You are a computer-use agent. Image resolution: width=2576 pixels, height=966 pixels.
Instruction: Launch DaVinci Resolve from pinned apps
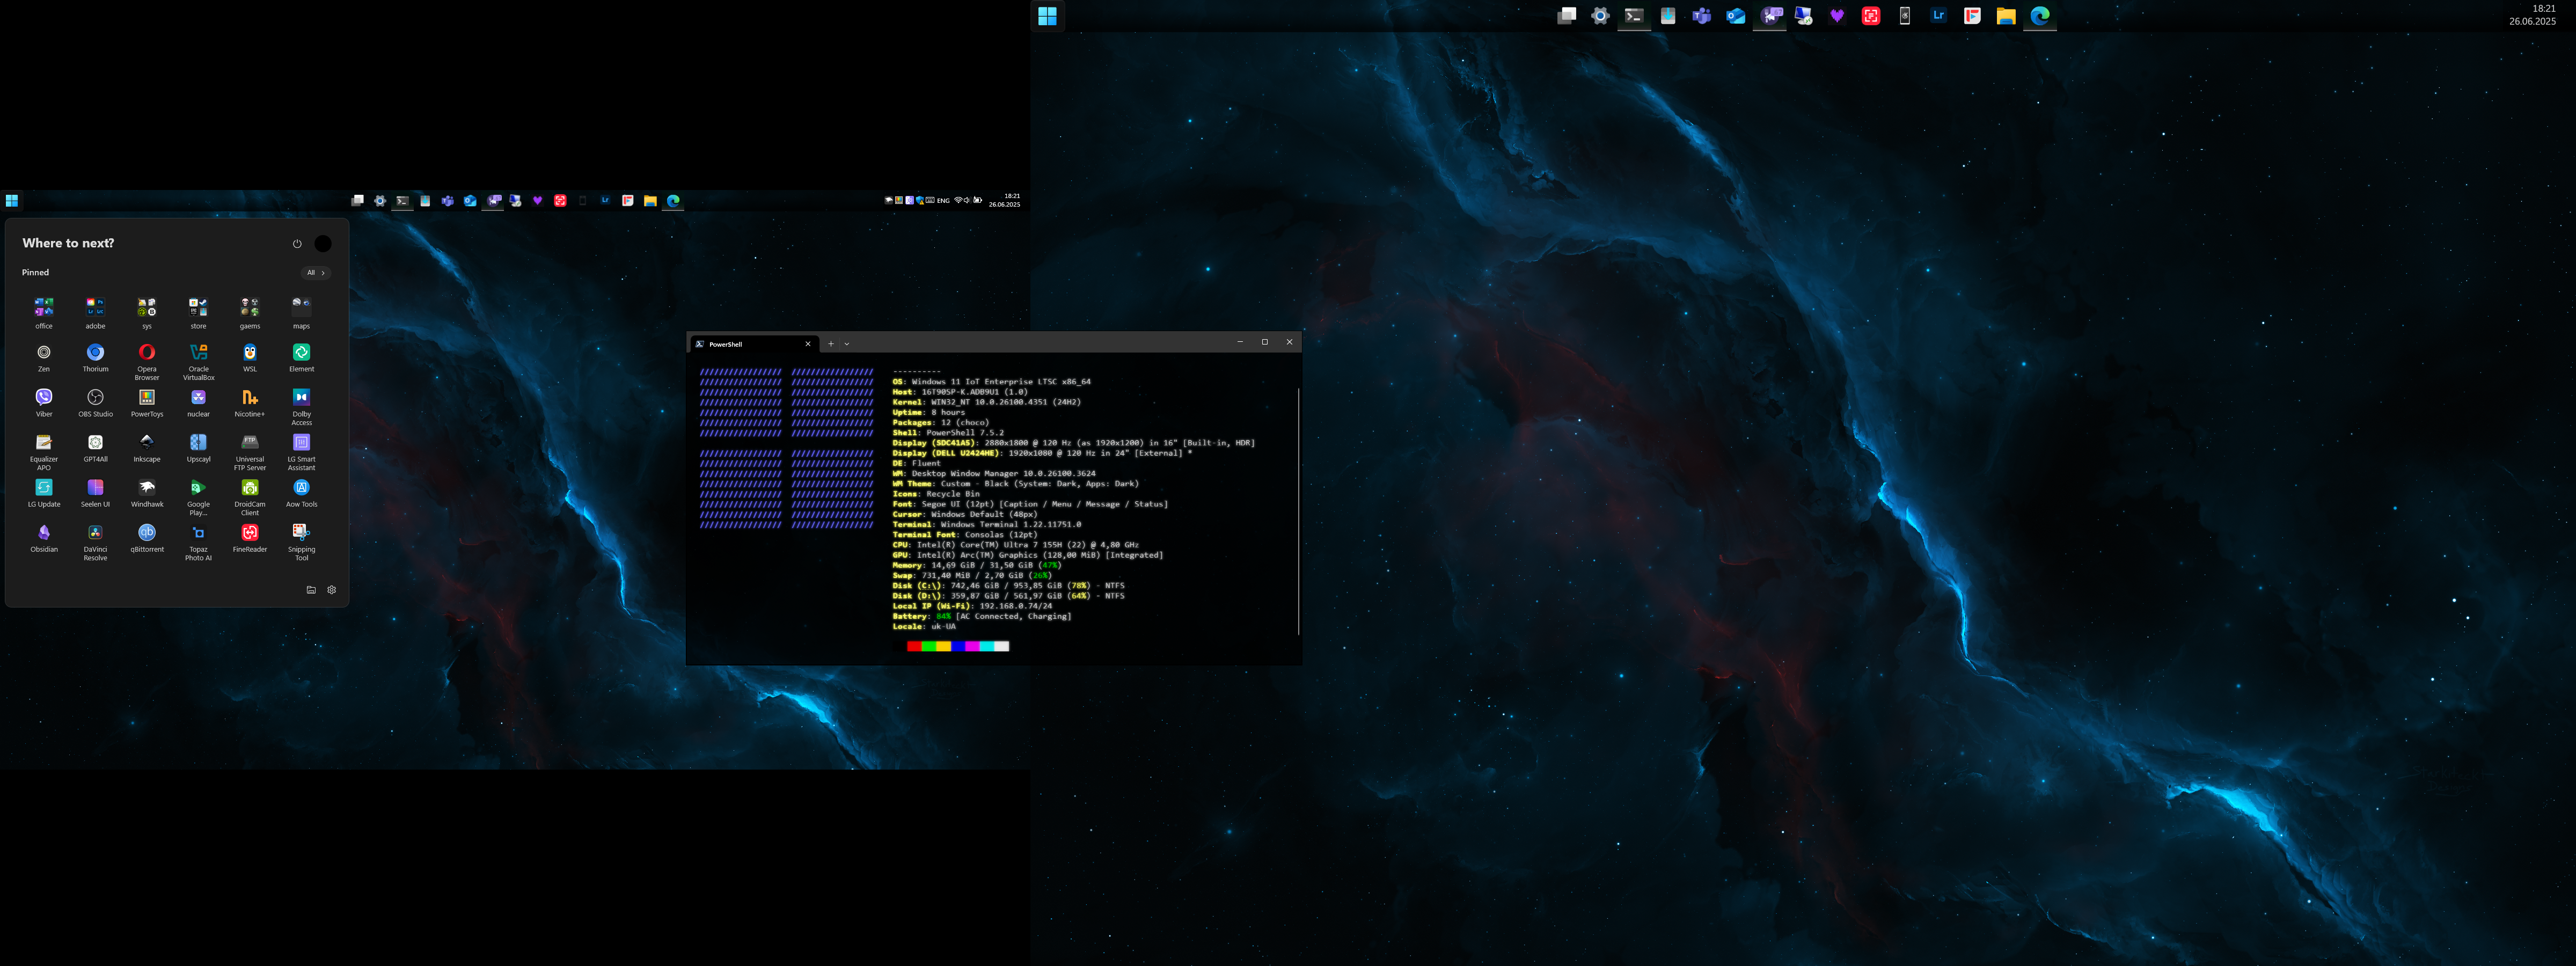95,533
